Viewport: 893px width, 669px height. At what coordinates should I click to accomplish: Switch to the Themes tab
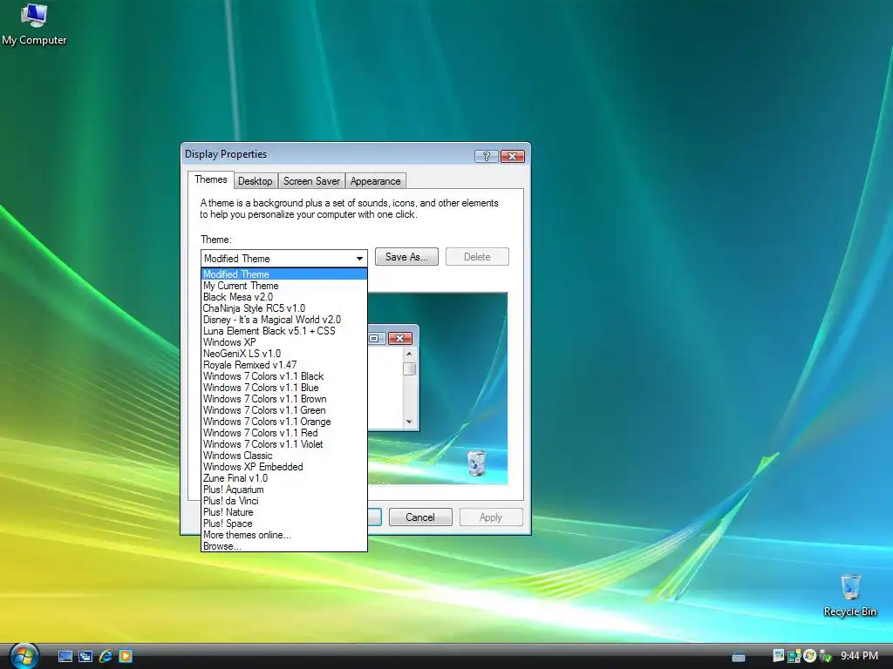[x=211, y=179]
